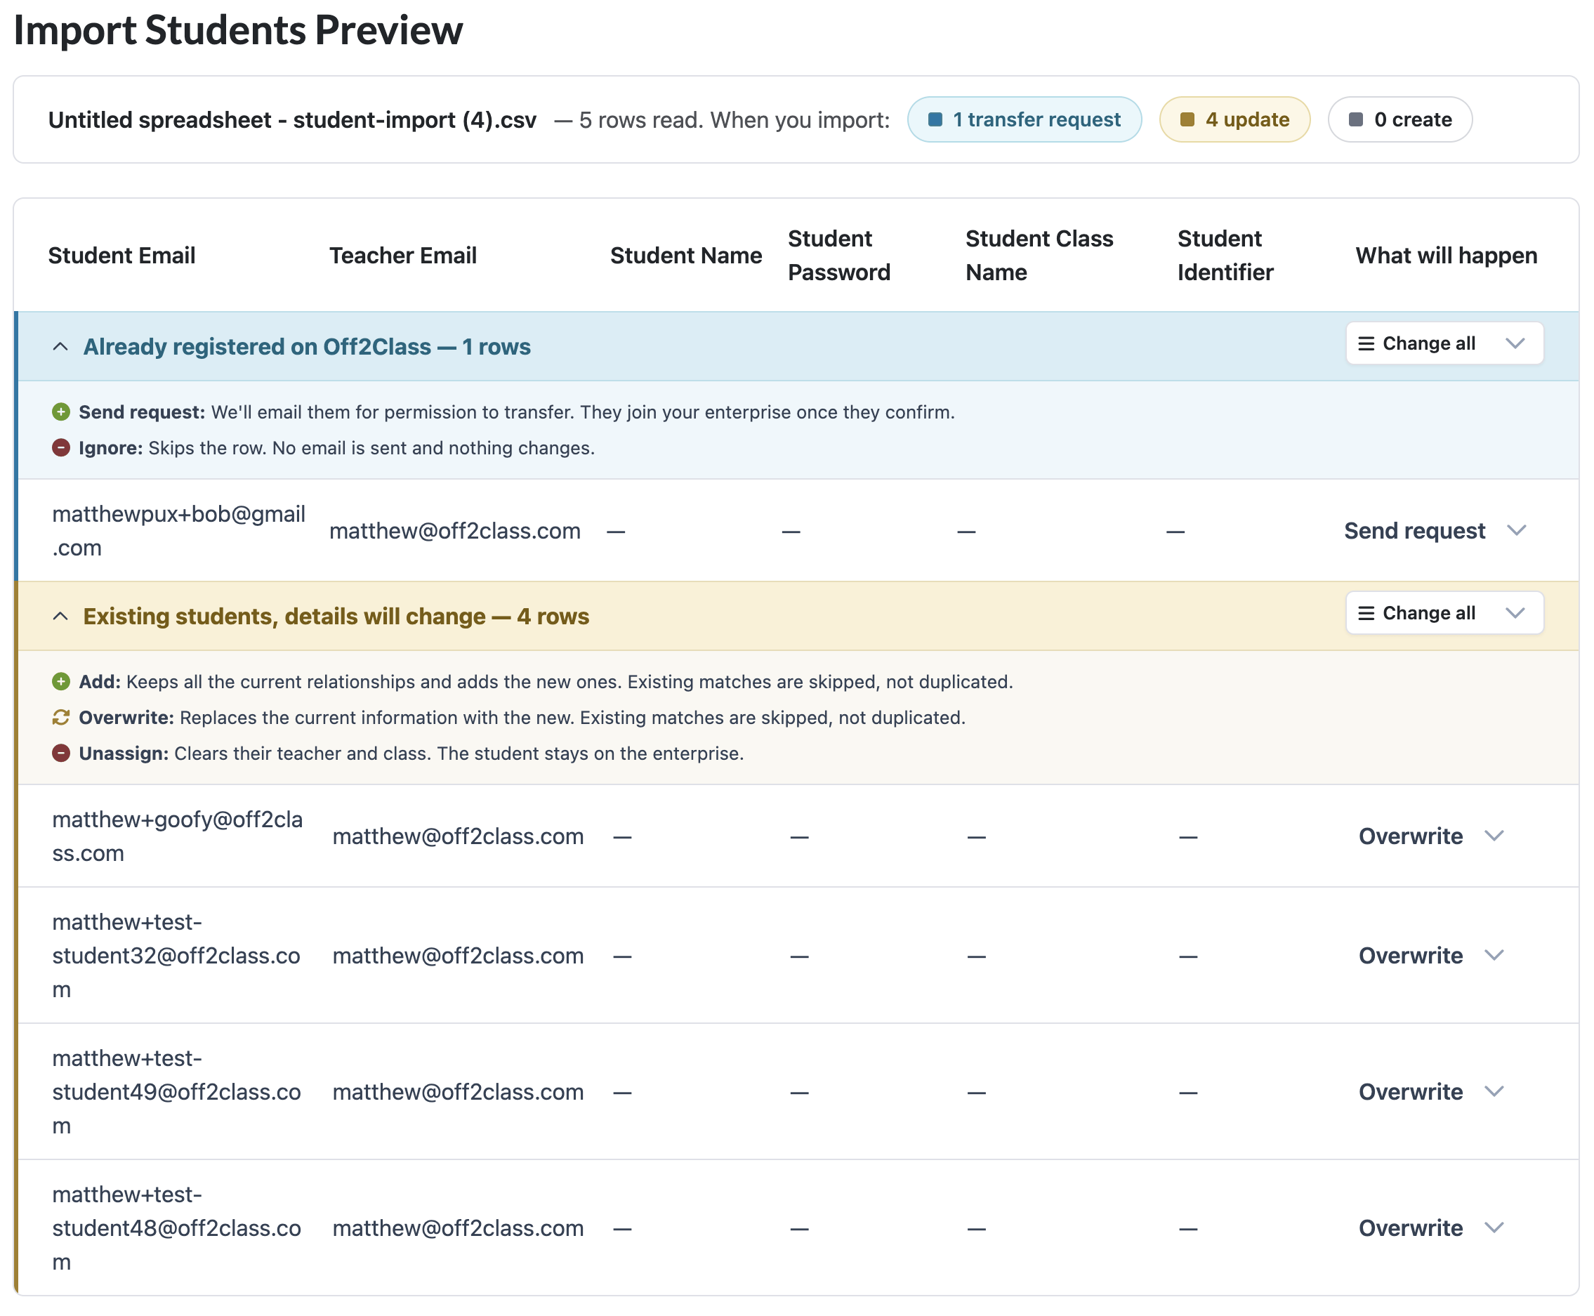The image size is (1594, 1316).
Task: Click the matthew+test-student32@off2class.com email
Action: click(x=176, y=955)
